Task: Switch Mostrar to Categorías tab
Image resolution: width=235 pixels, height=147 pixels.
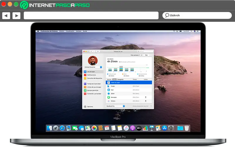Action: 120,79
